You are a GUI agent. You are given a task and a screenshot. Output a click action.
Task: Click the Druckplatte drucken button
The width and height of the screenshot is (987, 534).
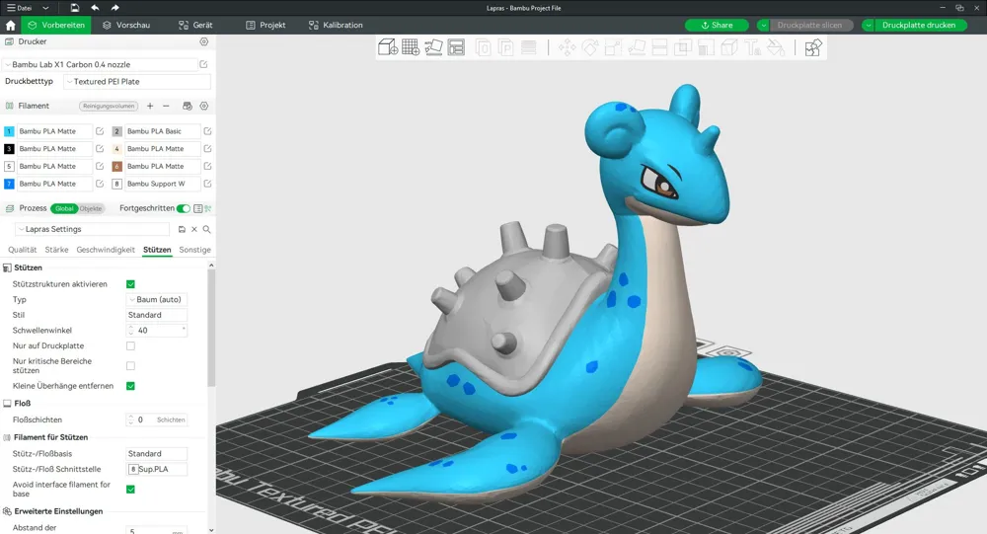click(919, 26)
